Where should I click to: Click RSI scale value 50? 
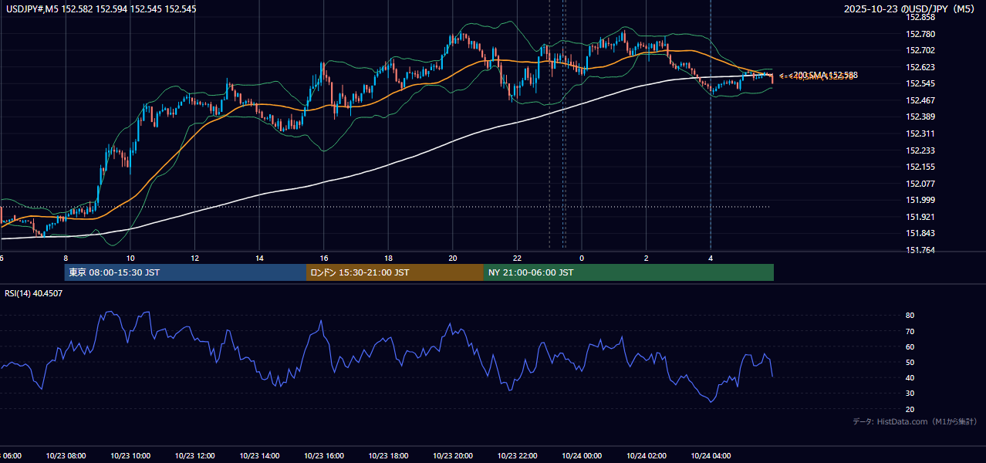(910, 362)
